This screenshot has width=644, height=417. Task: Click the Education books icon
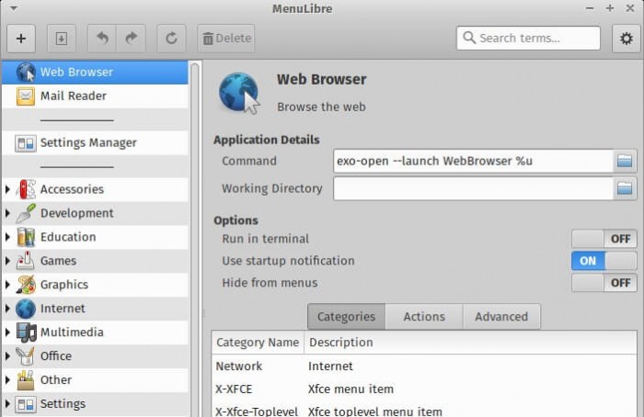coord(26,237)
